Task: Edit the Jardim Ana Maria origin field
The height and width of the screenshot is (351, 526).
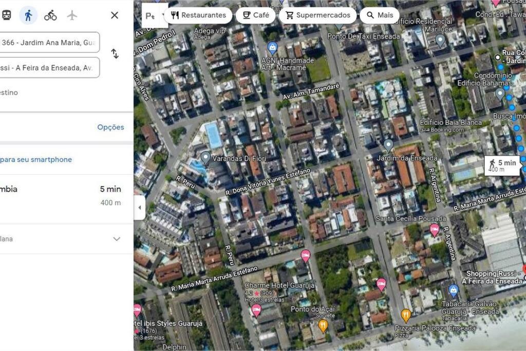Action: coord(50,42)
